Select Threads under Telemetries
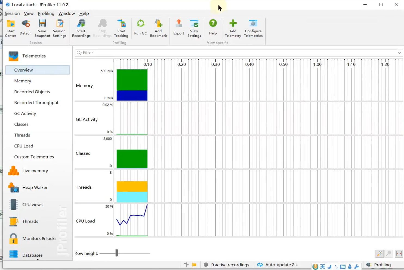Image resolution: width=404 pixels, height=270 pixels. [22, 135]
